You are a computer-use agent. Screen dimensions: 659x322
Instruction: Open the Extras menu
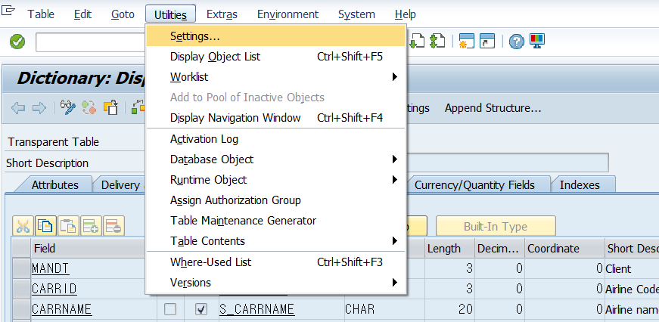[222, 14]
